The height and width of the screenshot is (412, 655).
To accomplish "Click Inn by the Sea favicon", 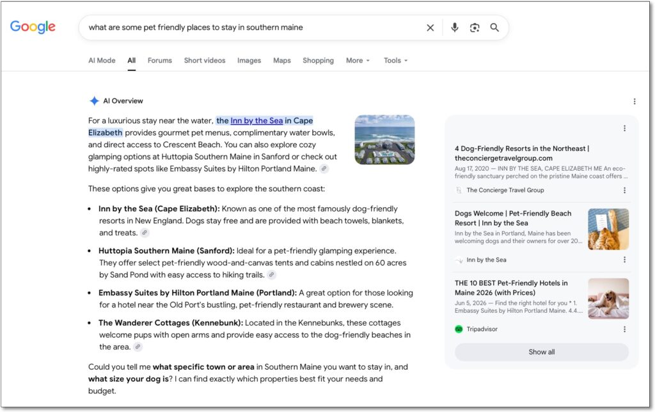I will pos(459,260).
